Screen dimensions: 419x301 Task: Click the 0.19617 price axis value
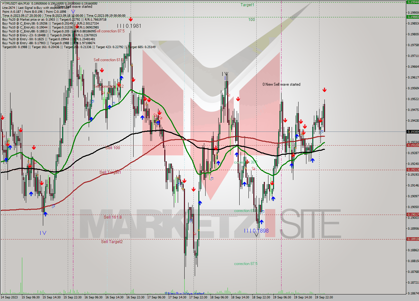[413, 77]
